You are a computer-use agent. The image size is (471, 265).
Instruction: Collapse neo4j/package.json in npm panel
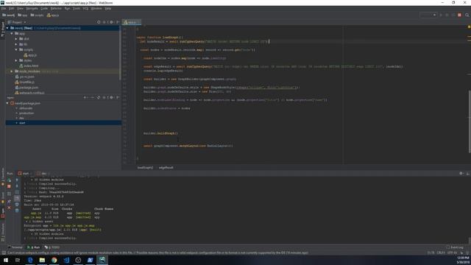(x=7, y=103)
